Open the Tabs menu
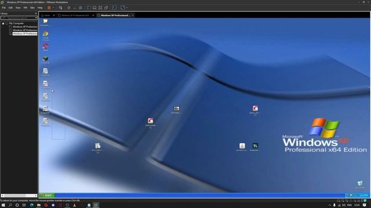Image resolution: width=371 pixels, height=208 pixels. click(x=32, y=8)
